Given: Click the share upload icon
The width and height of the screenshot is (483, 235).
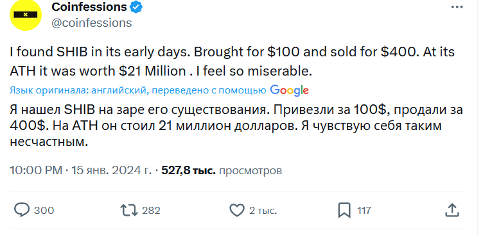Looking at the screenshot, I should click(x=452, y=211).
